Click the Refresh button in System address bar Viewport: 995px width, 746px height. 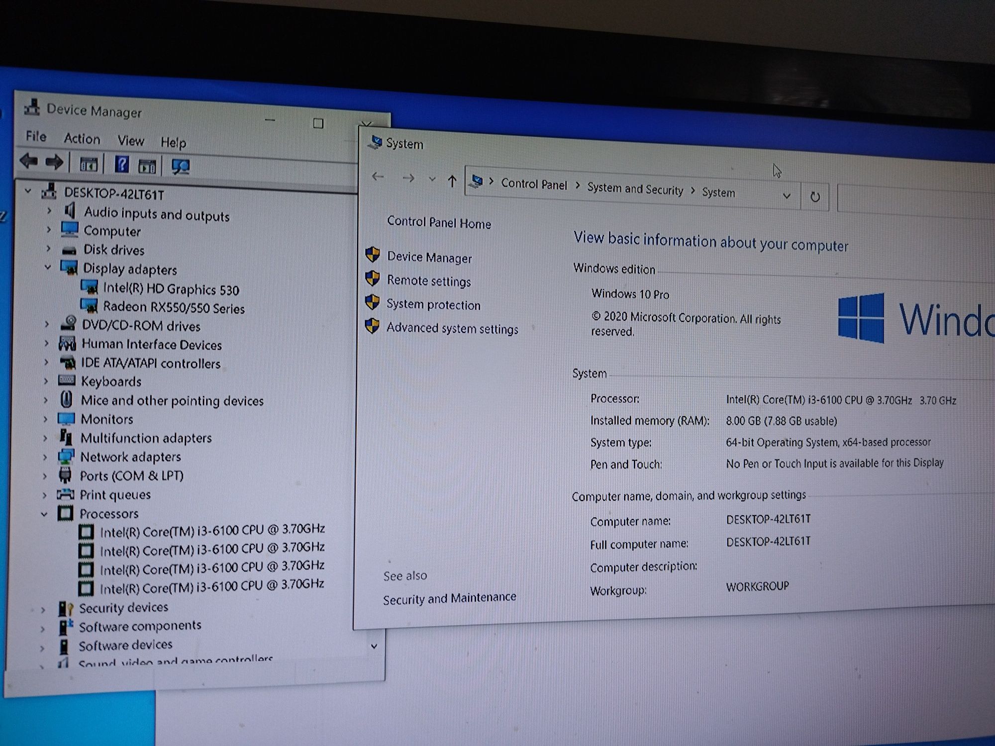pyautogui.click(x=815, y=197)
